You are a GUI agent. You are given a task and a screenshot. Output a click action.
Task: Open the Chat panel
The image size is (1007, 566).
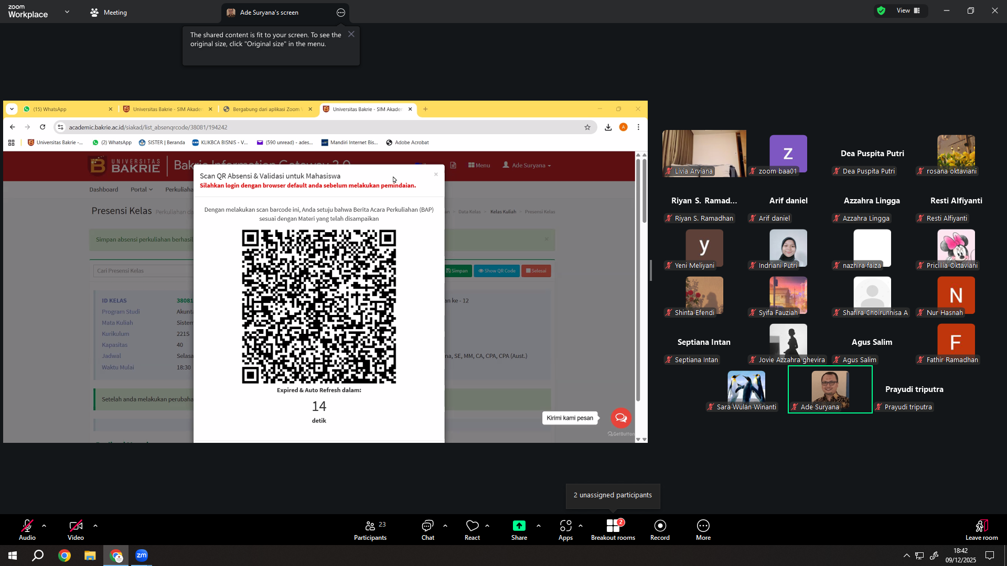[x=428, y=530]
